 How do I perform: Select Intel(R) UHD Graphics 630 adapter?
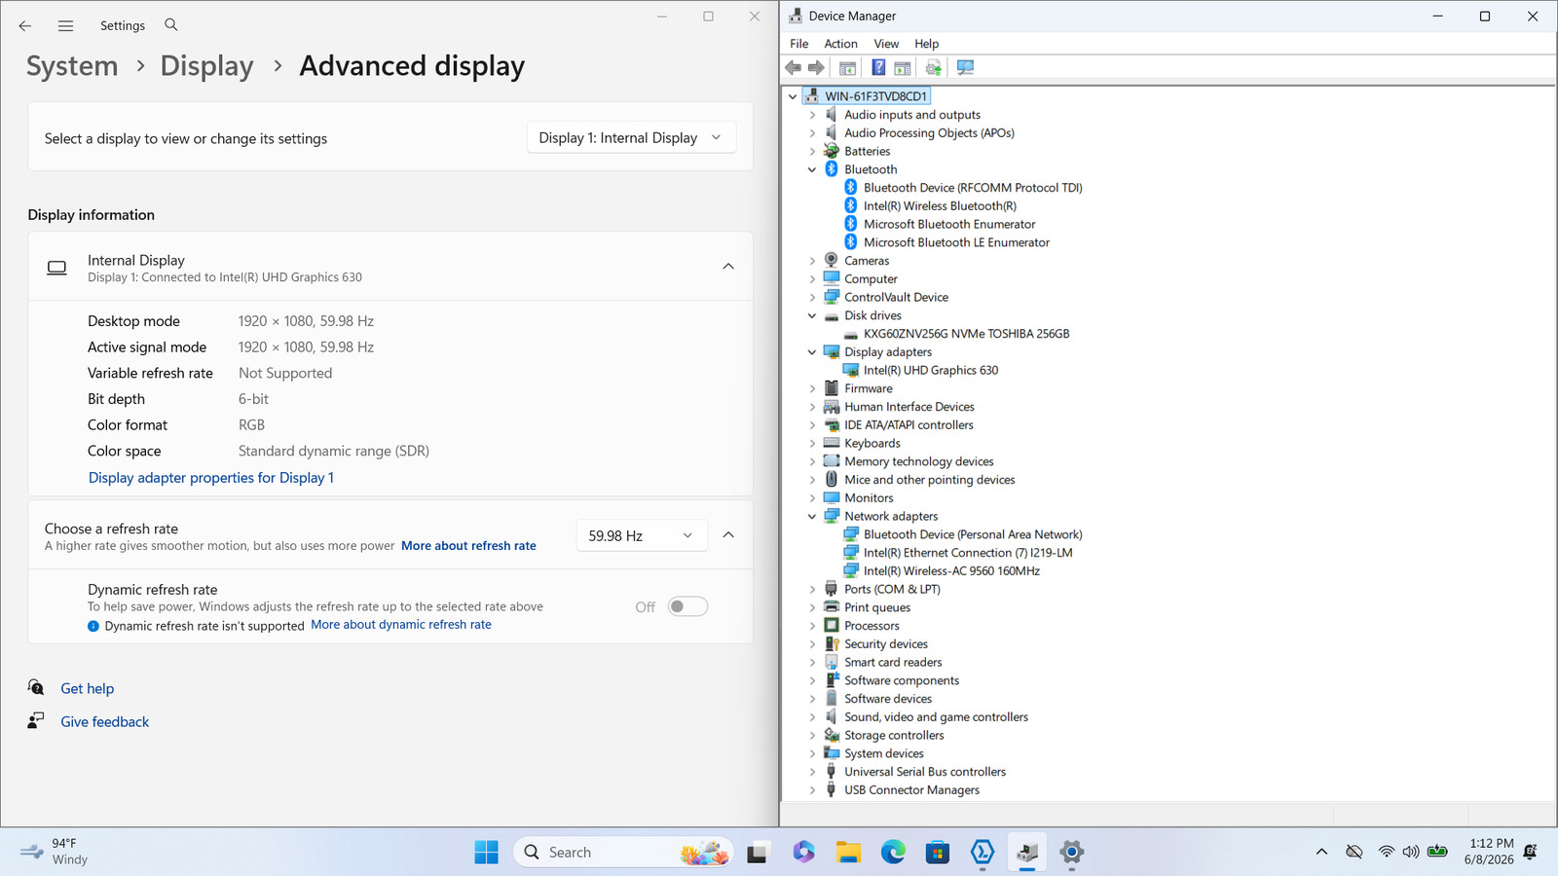[x=931, y=370]
